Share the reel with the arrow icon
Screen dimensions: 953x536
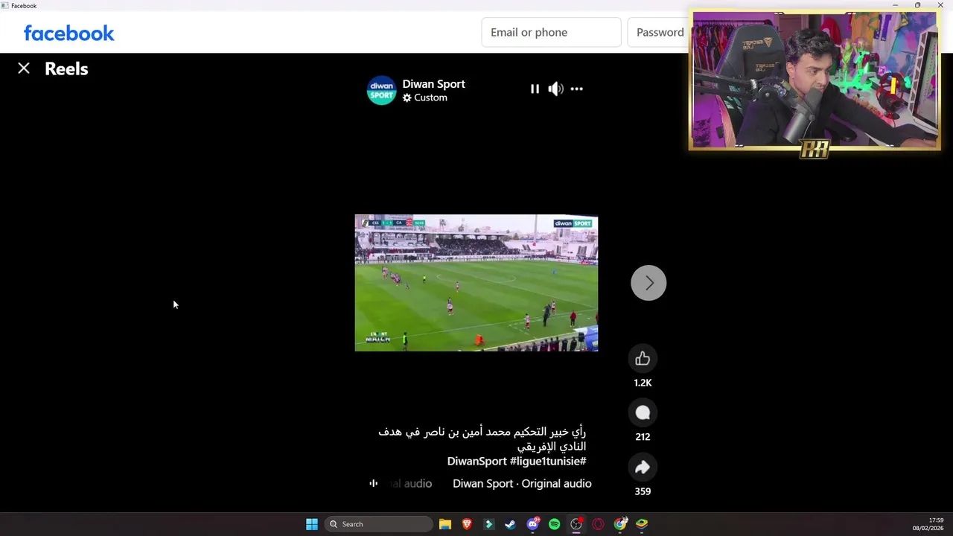click(x=643, y=468)
